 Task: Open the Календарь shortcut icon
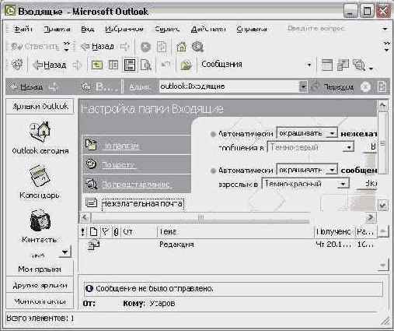[40, 176]
